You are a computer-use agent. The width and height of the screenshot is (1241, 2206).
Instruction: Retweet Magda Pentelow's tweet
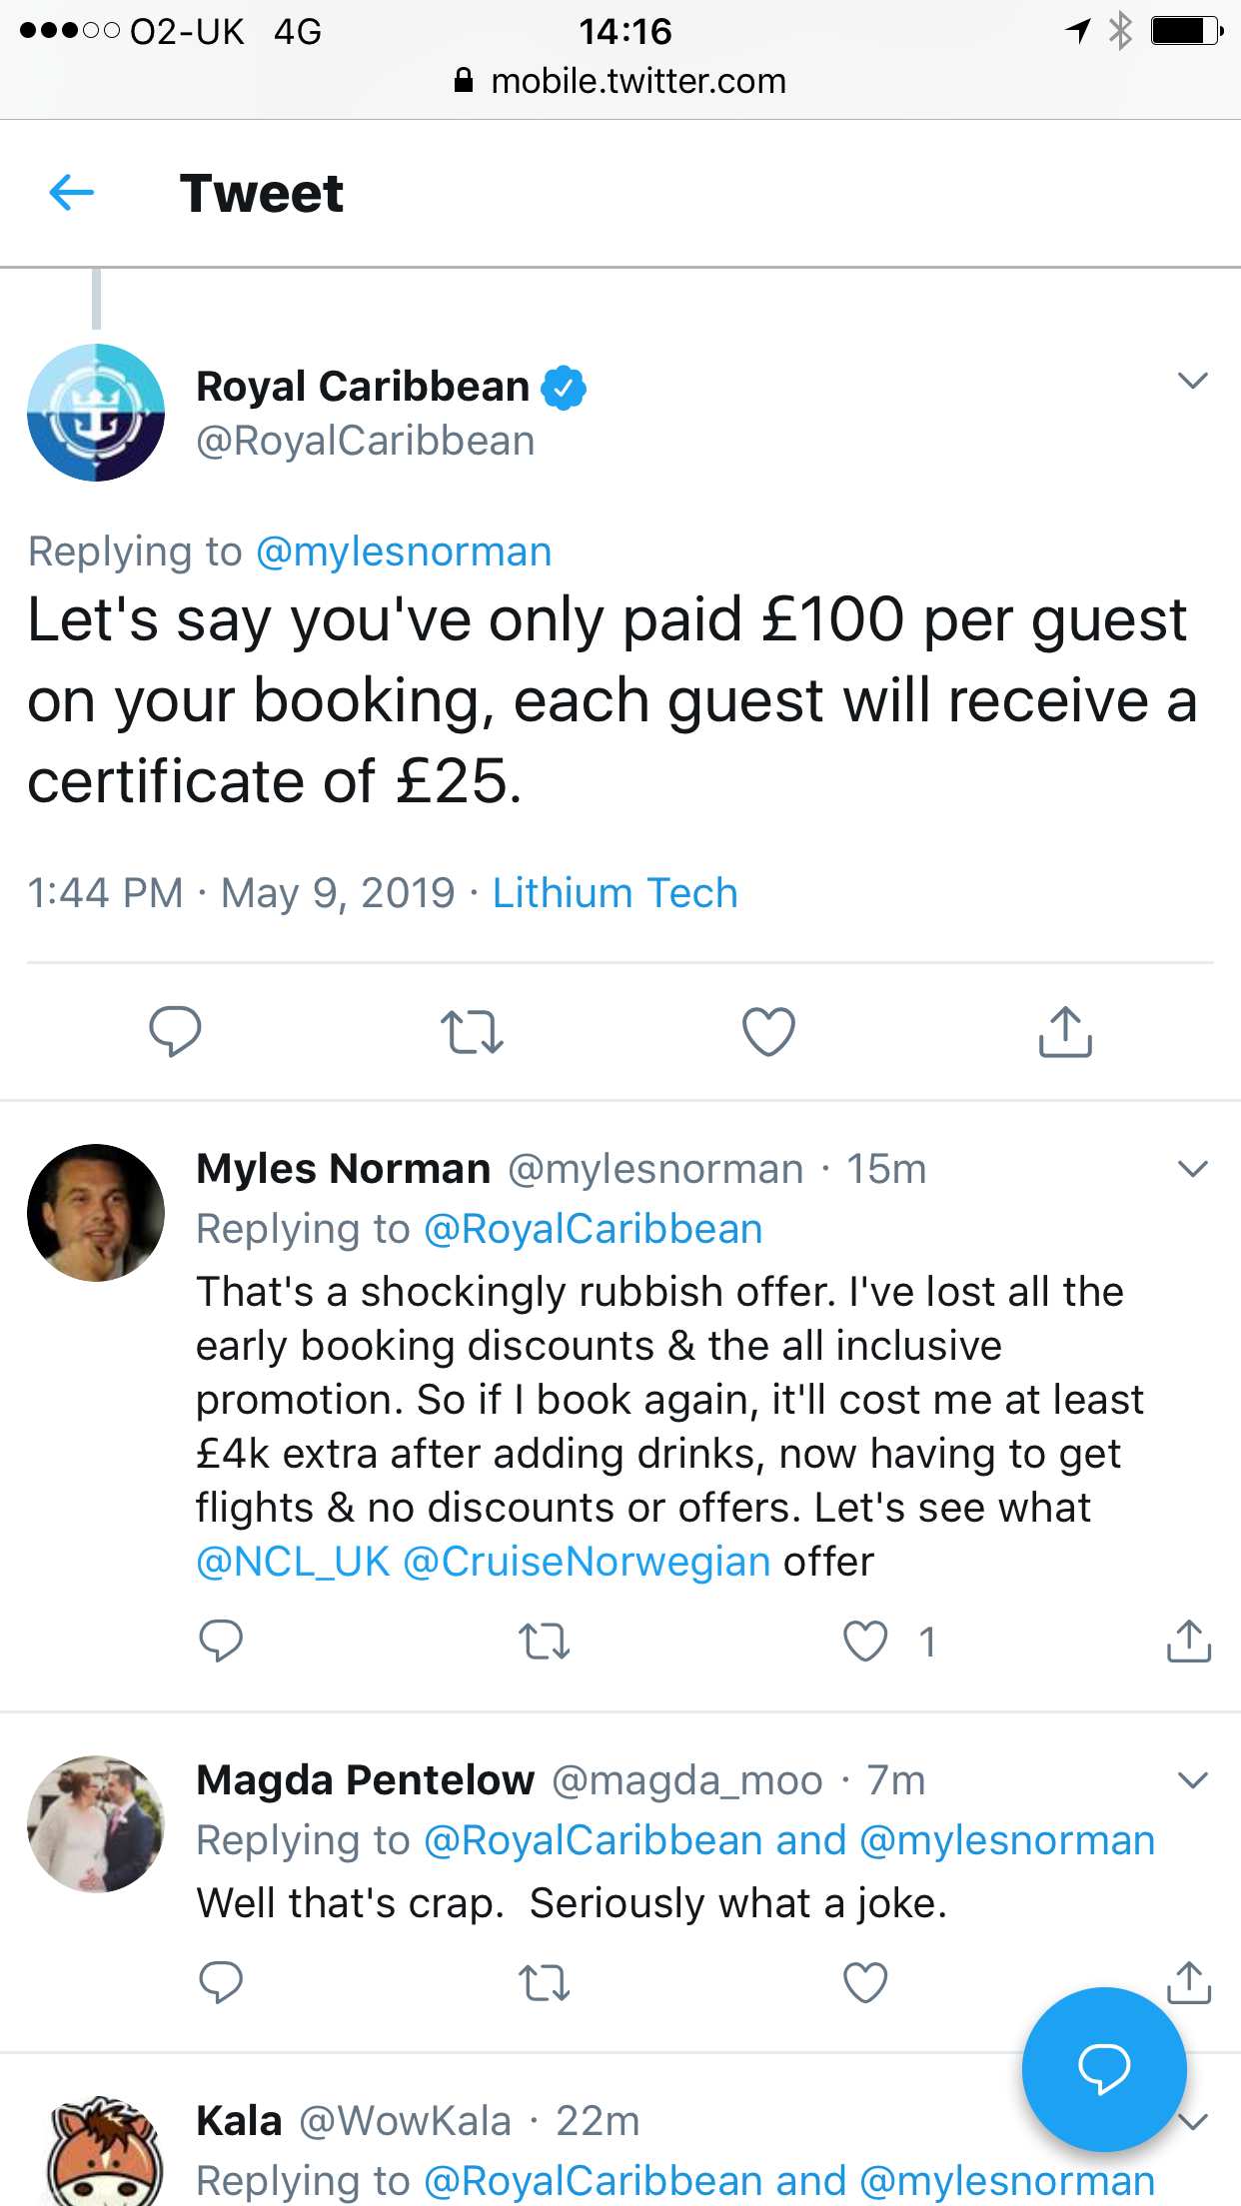pos(545,1983)
